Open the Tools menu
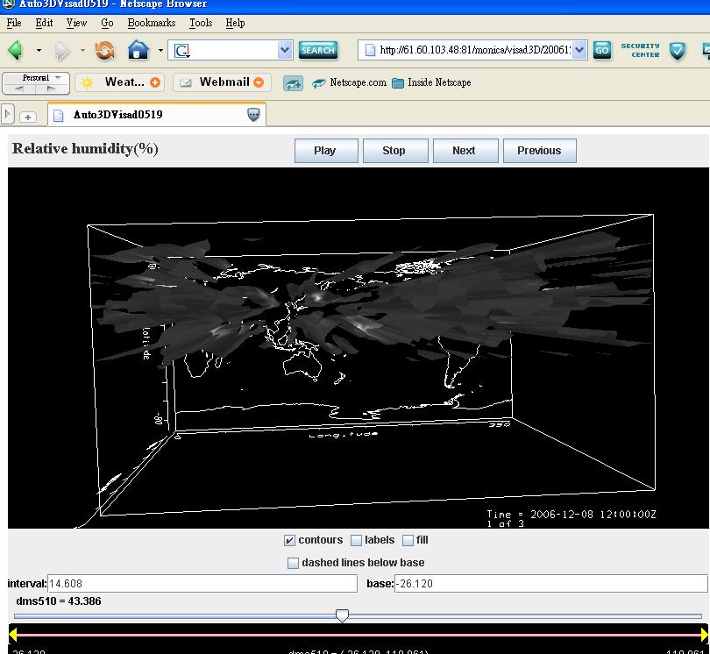This screenshot has width=710, height=654. pyautogui.click(x=201, y=23)
